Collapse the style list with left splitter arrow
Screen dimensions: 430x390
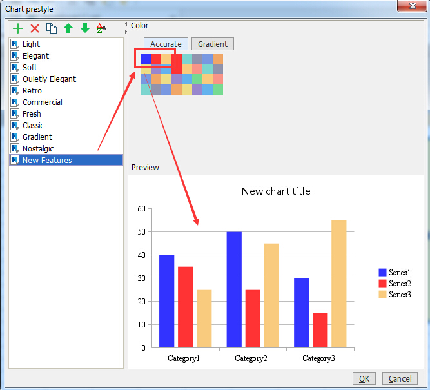point(126,24)
